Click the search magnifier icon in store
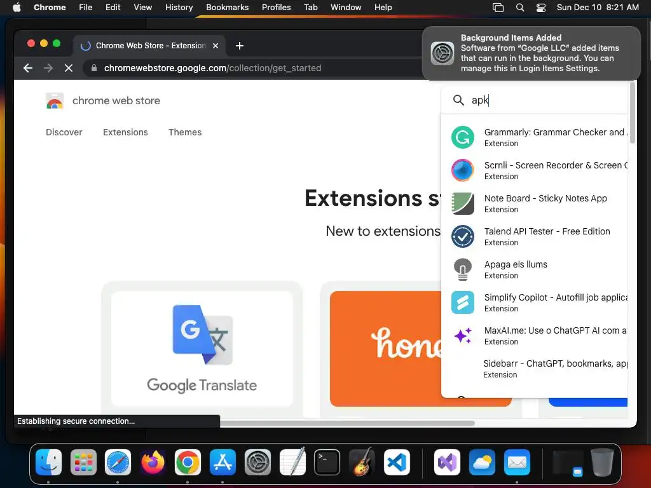 tap(458, 100)
